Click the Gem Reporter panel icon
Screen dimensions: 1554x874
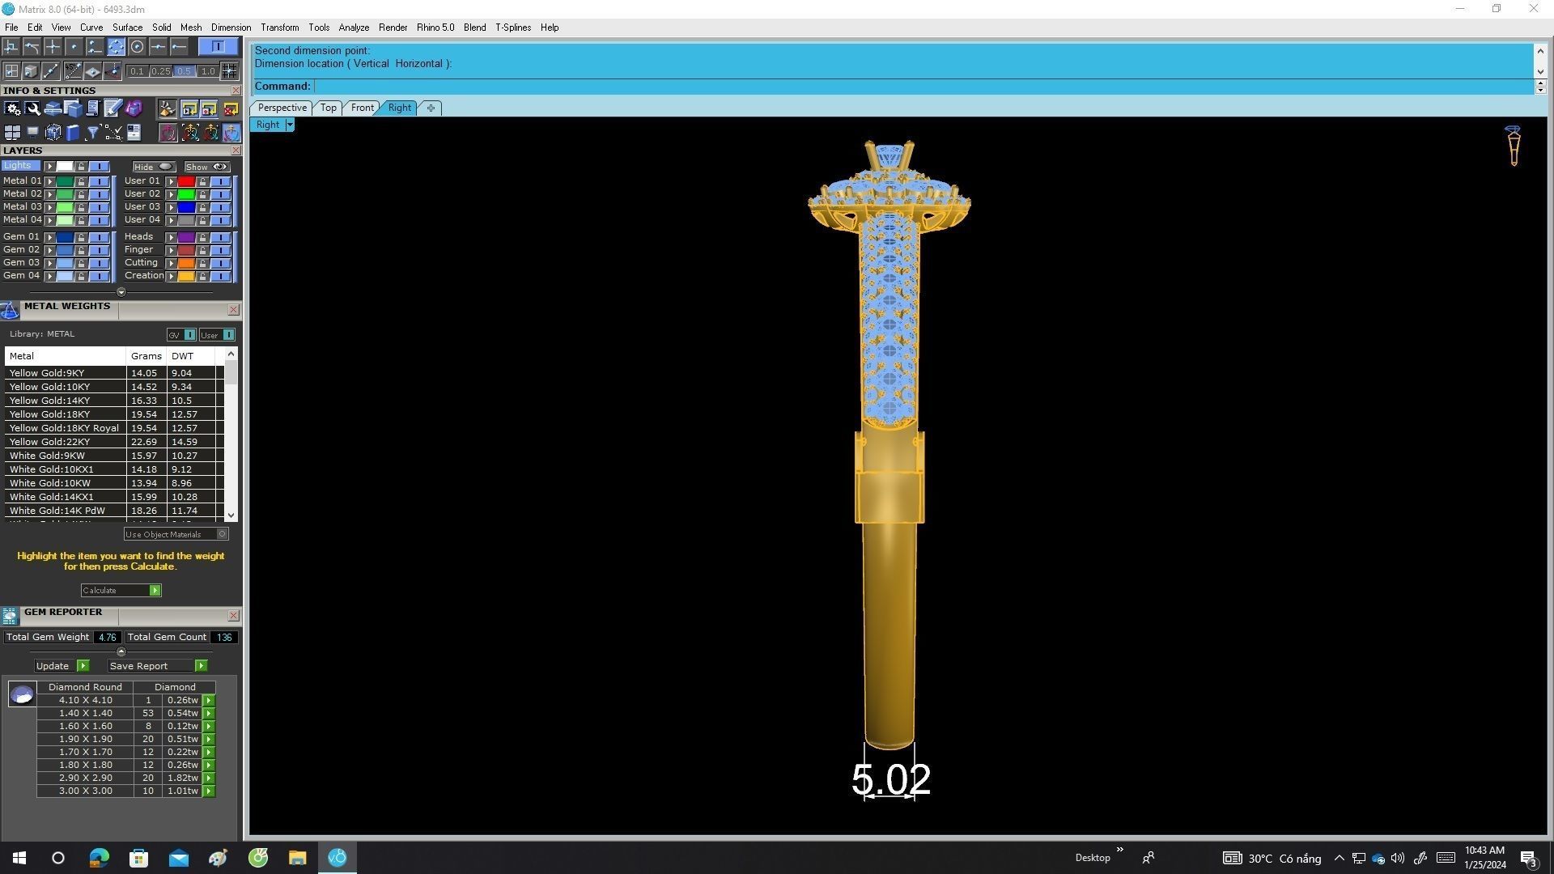click(10, 616)
